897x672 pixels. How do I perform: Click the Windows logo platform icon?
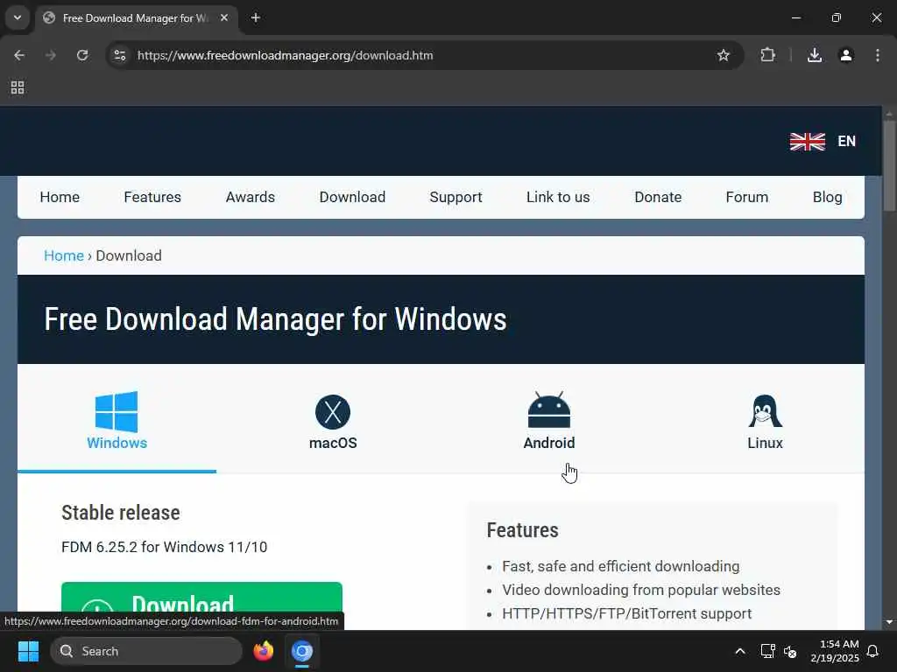point(117,411)
